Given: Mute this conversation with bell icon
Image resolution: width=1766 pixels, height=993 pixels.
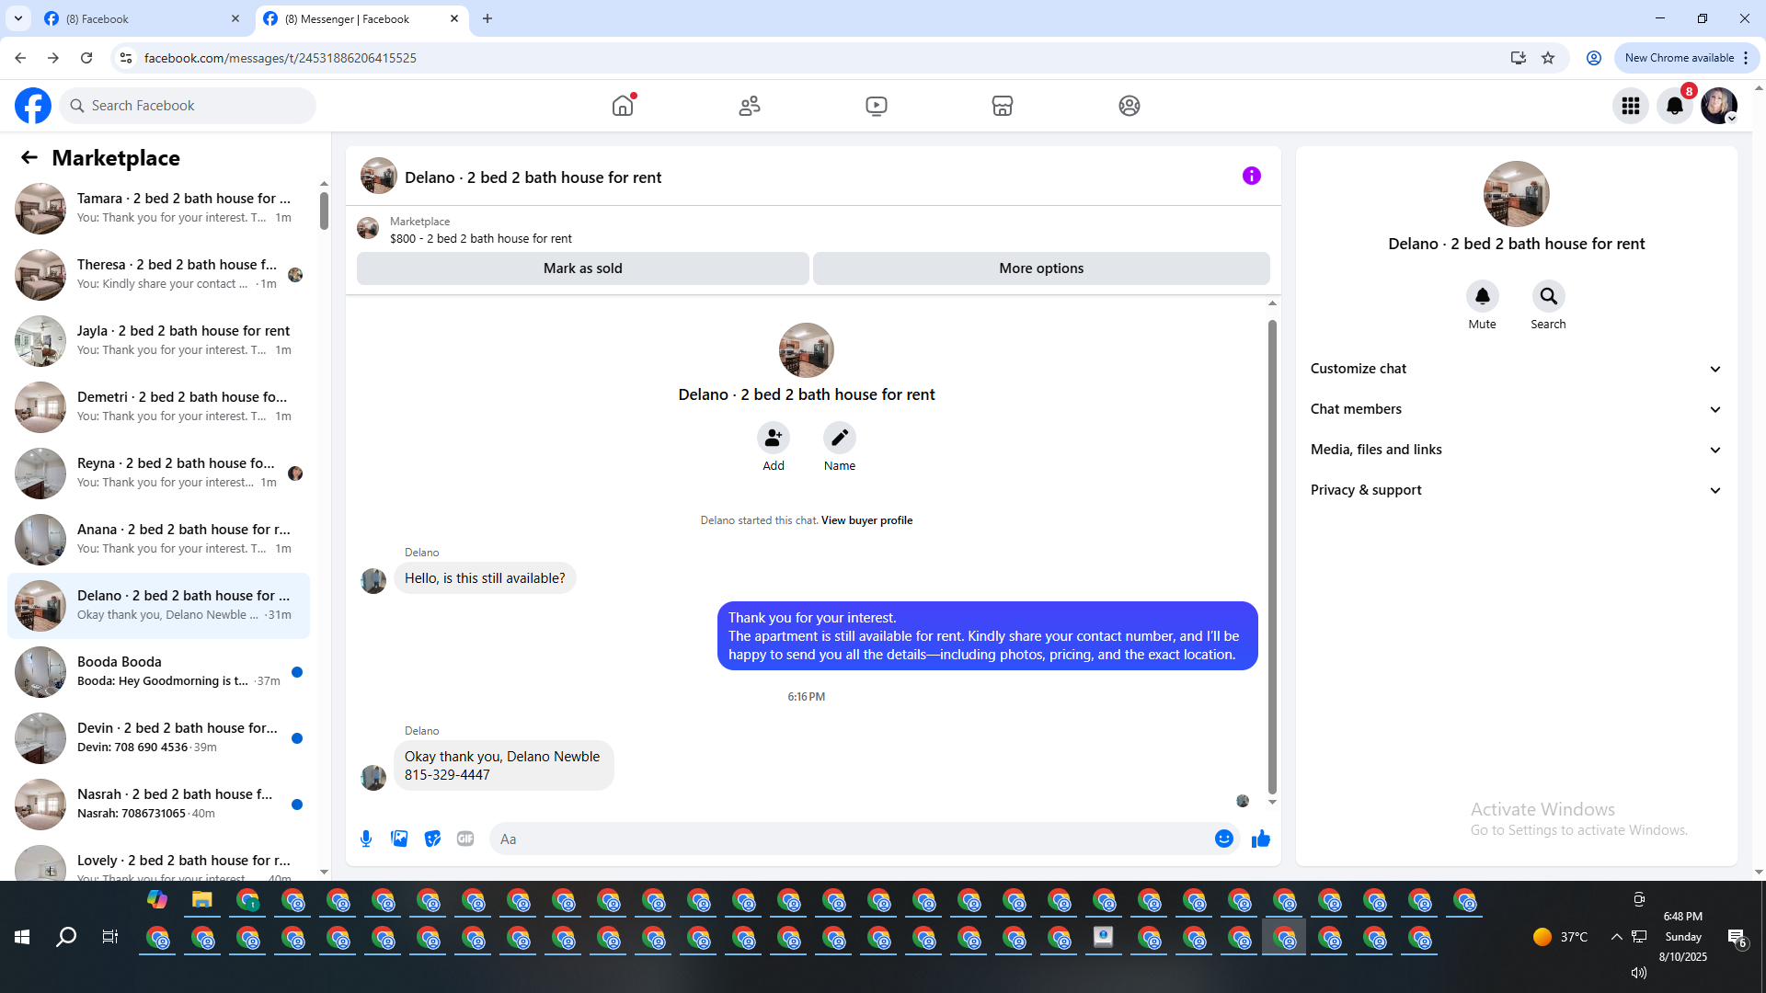Looking at the screenshot, I should click(x=1482, y=296).
